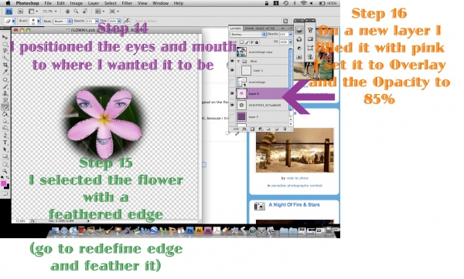Delete layer trash icon

tap(285, 129)
